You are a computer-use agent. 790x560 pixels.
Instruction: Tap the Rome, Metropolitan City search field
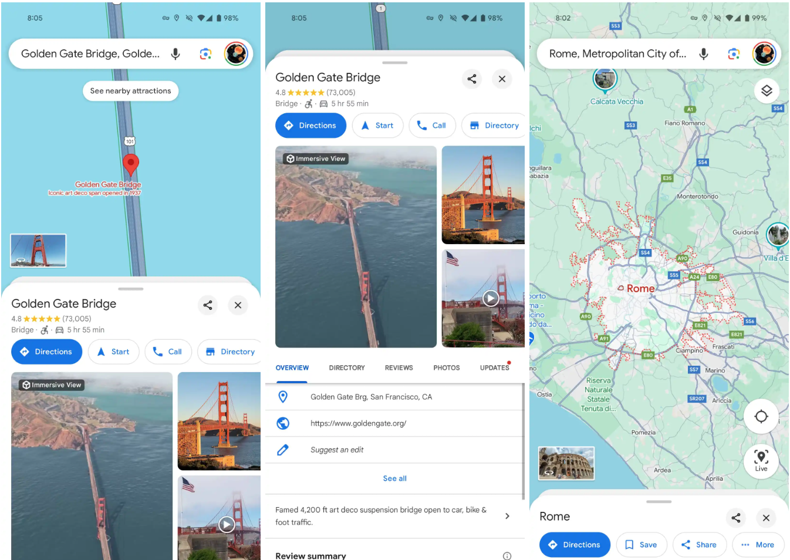(x=617, y=54)
